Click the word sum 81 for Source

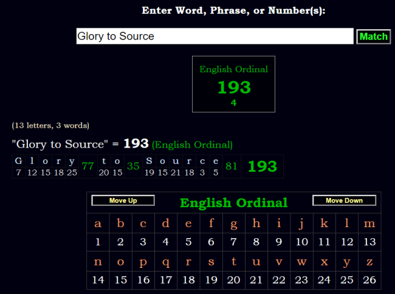pyautogui.click(x=231, y=166)
